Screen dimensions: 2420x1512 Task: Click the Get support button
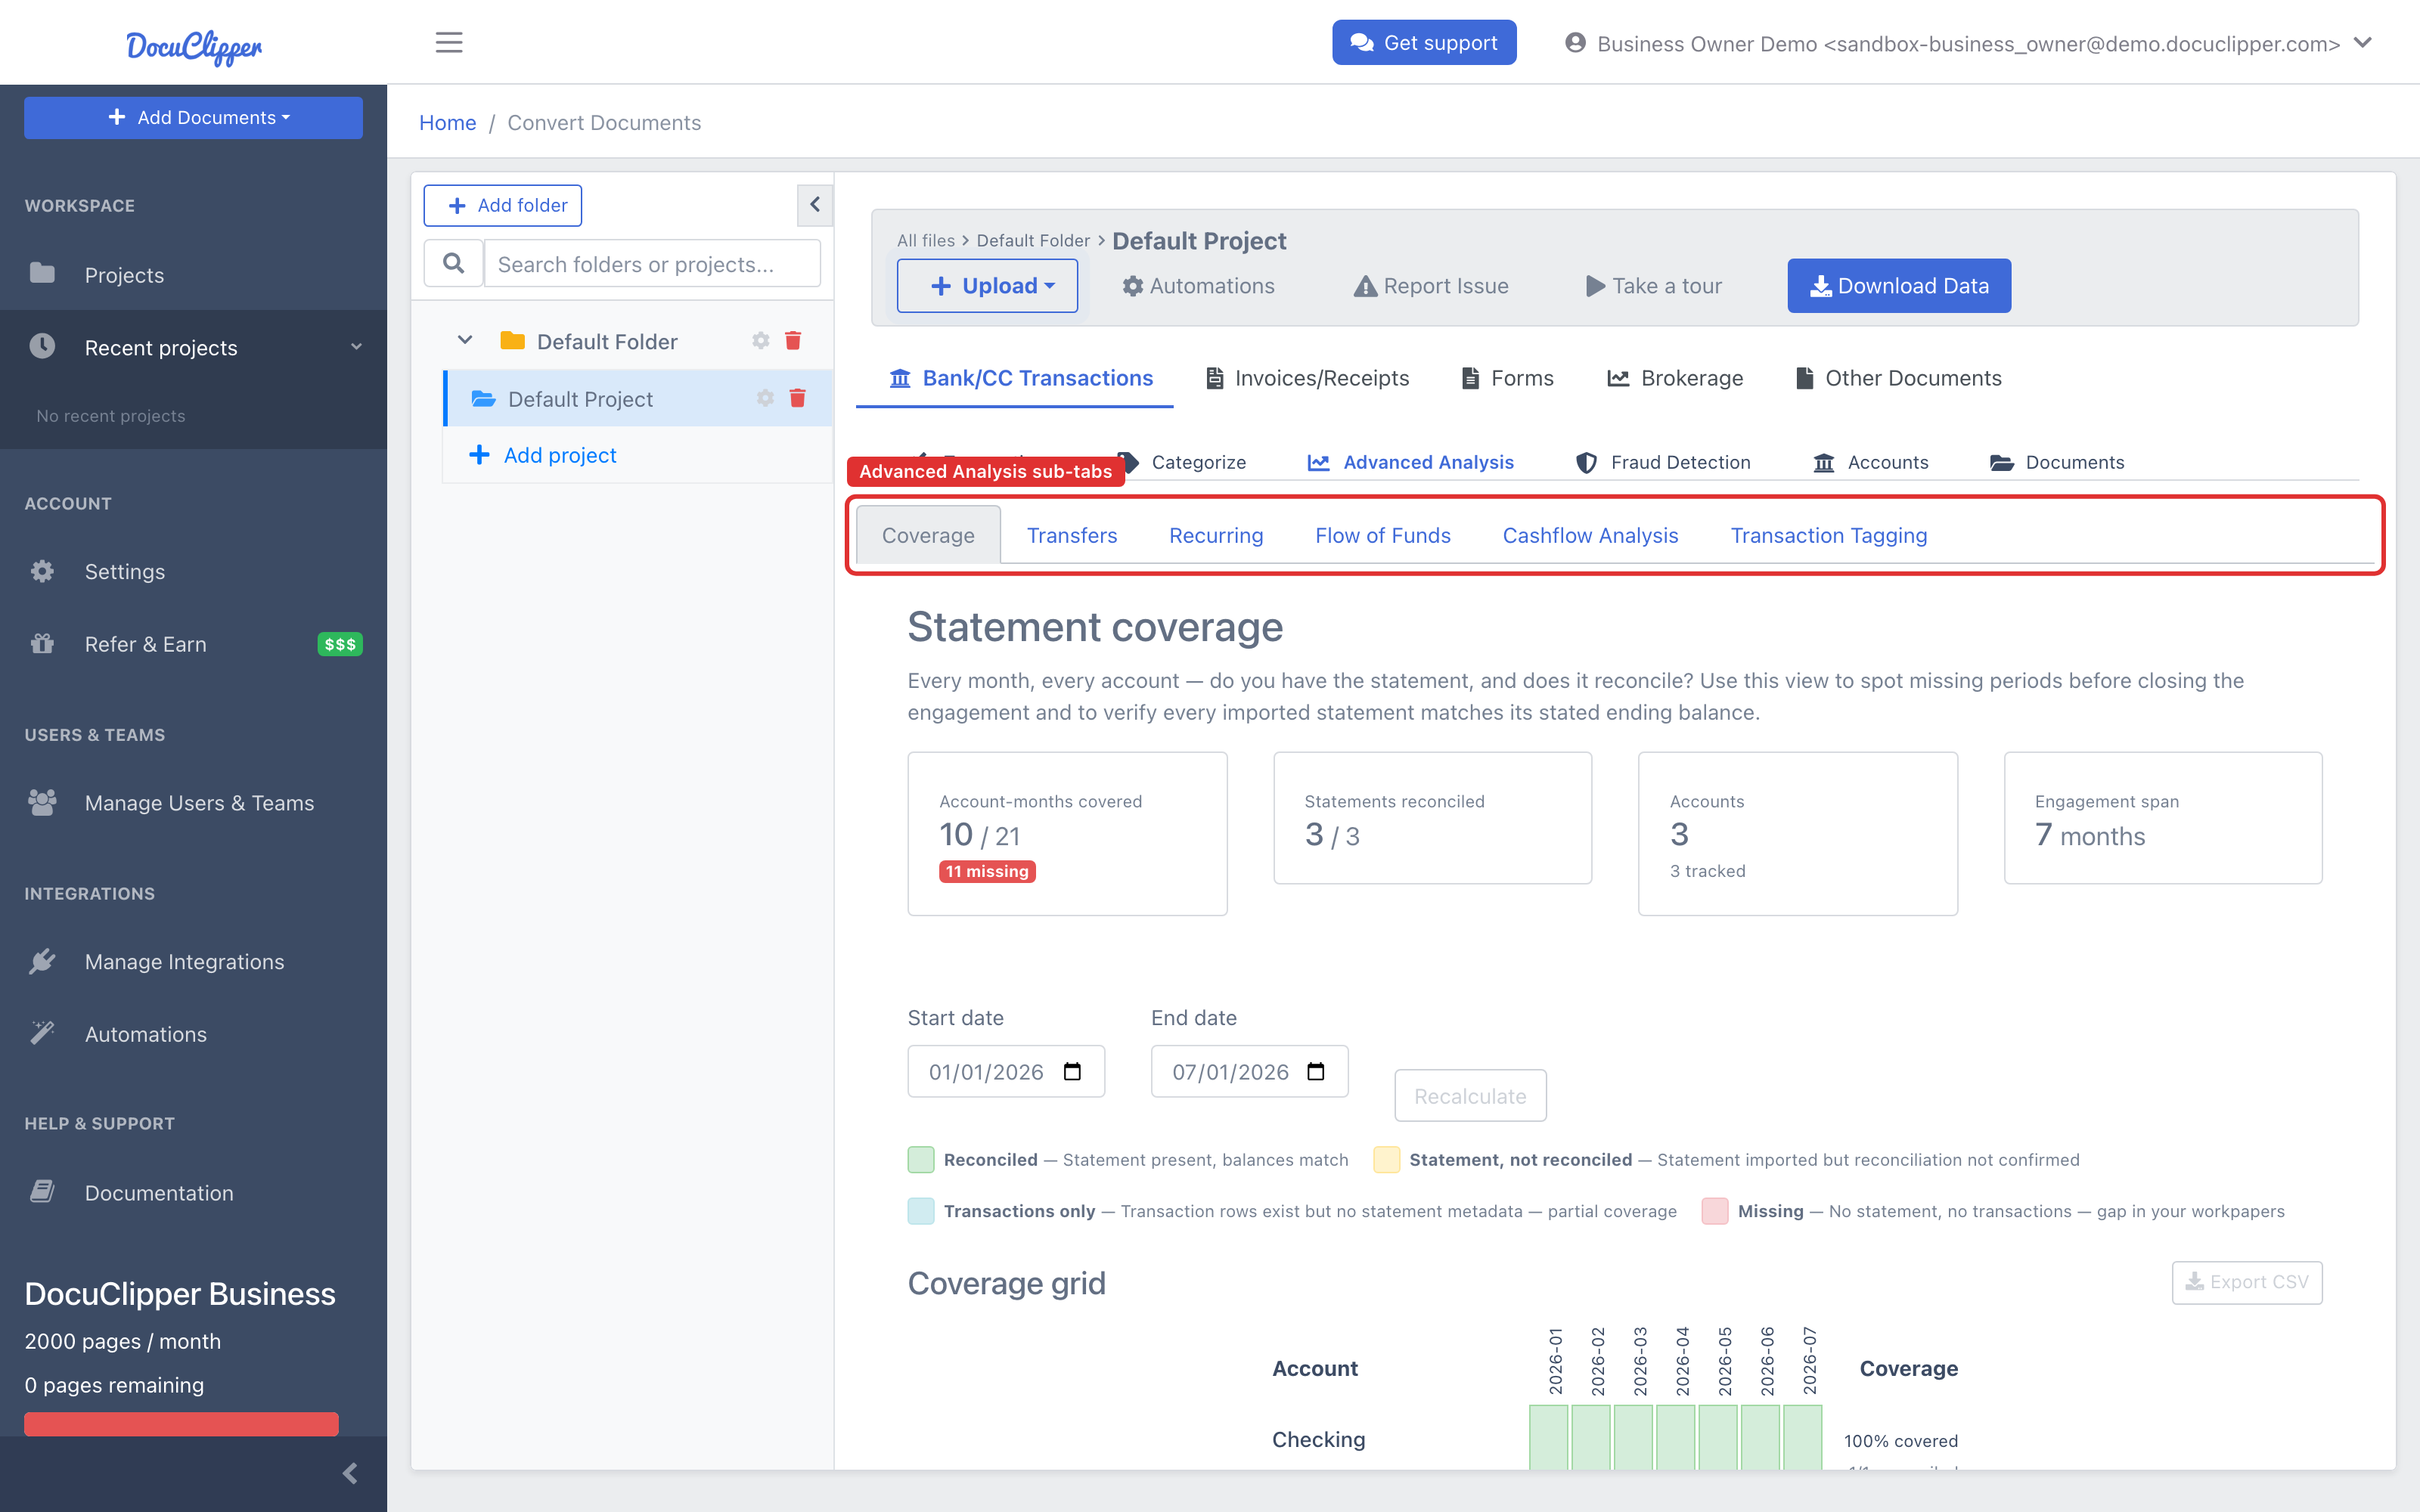(x=1423, y=42)
